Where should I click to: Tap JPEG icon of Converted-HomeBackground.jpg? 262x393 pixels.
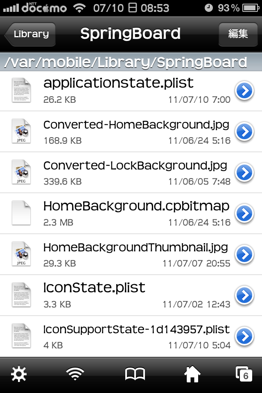[x=21, y=131]
